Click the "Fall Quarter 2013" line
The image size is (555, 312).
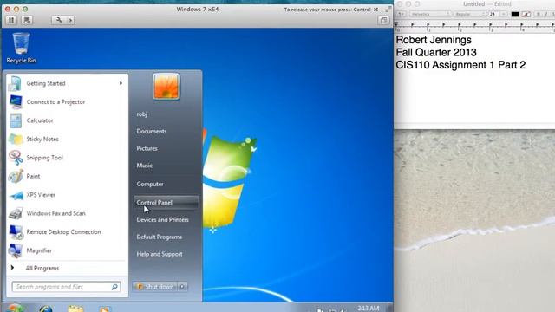point(436,52)
